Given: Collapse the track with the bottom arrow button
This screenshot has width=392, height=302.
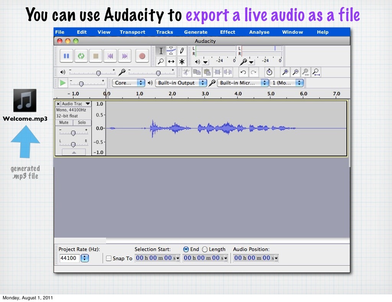Looking at the screenshot, I should [74, 152].
